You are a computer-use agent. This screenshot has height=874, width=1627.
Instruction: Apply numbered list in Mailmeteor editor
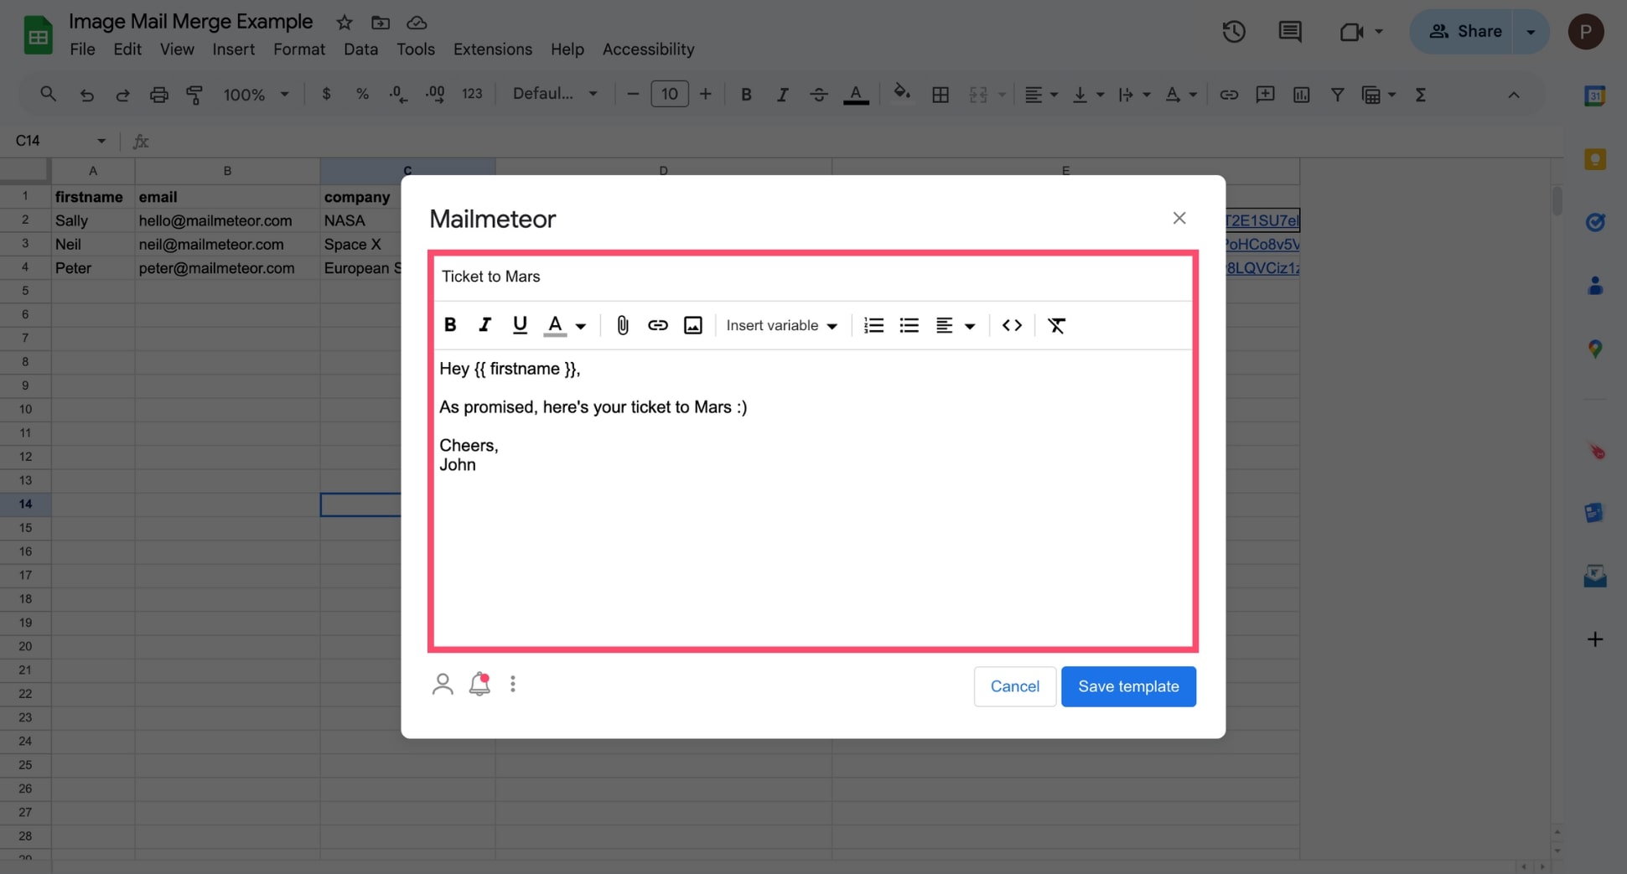click(x=873, y=325)
